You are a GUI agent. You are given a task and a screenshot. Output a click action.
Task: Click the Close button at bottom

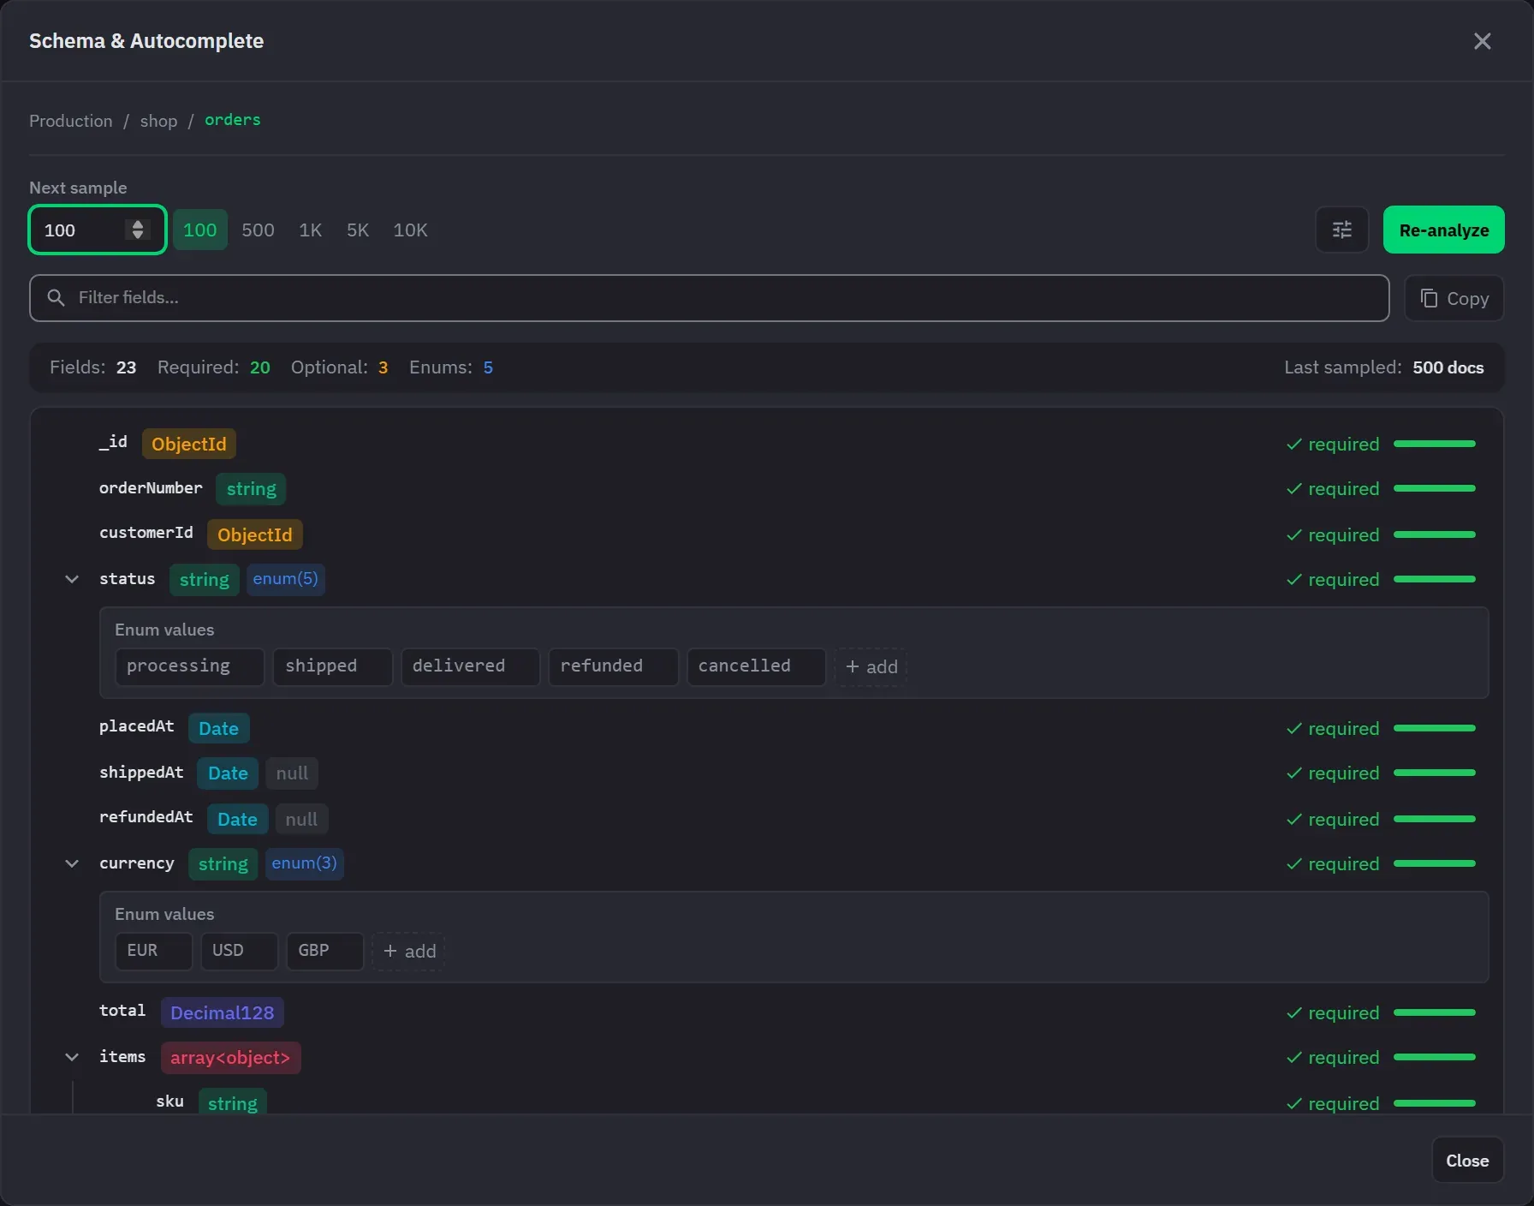pos(1467,1160)
